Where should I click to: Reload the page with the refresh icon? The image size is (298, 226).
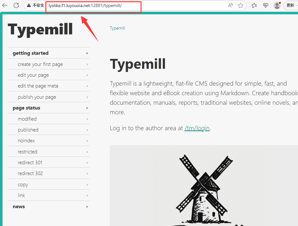click(16, 5)
